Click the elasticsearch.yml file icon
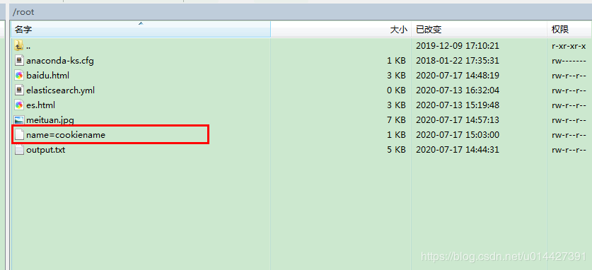 pos(19,90)
